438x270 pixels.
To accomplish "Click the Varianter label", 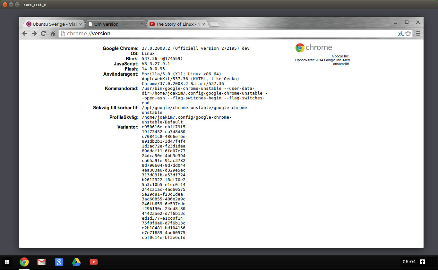I will click(128, 127).
